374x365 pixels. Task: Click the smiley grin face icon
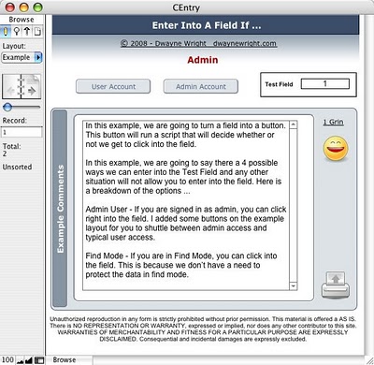[x=336, y=149]
